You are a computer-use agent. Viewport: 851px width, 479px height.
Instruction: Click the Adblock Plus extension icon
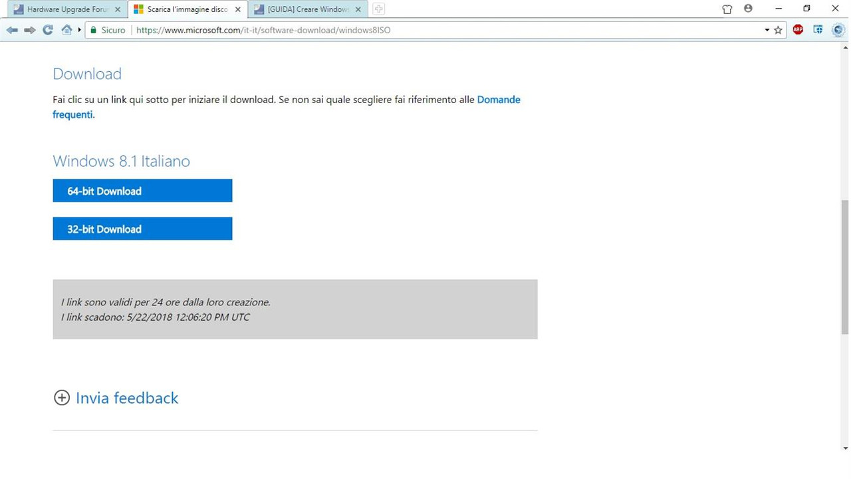click(x=797, y=29)
